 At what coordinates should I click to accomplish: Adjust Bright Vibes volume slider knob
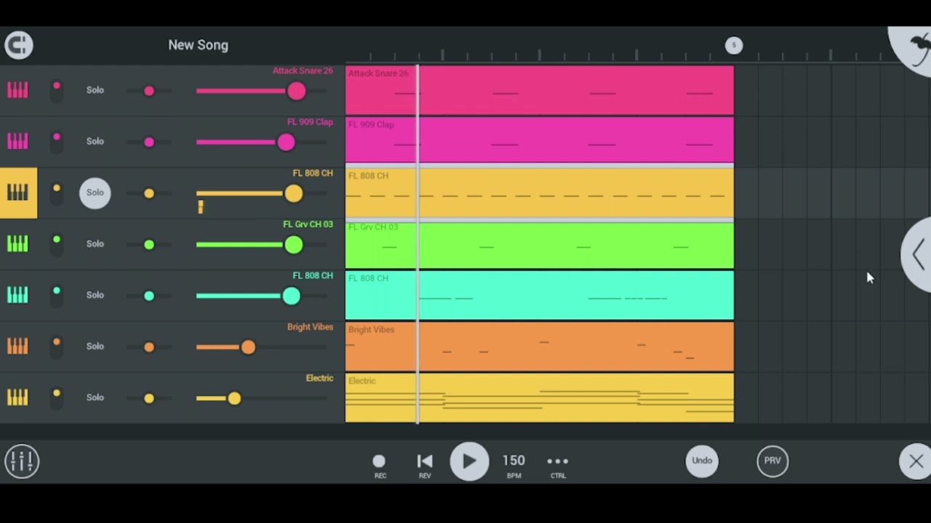[x=248, y=347]
